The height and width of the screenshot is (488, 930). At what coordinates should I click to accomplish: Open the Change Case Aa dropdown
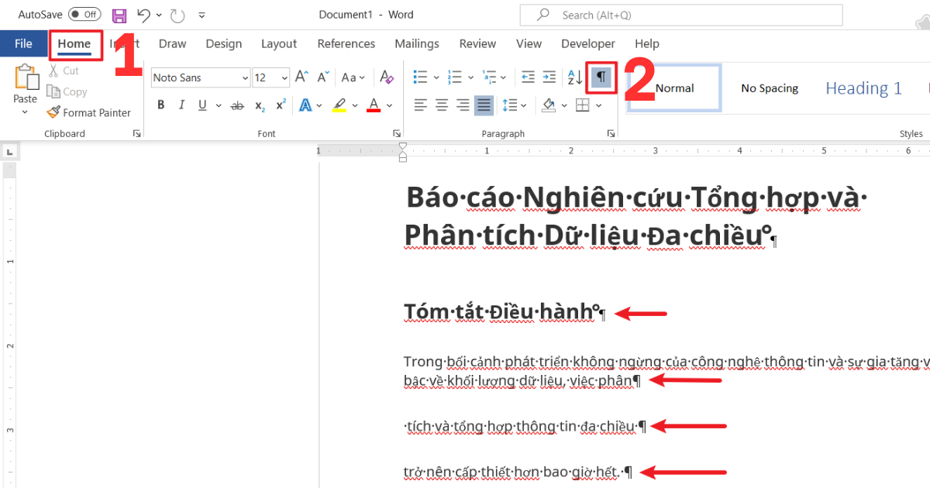click(353, 77)
